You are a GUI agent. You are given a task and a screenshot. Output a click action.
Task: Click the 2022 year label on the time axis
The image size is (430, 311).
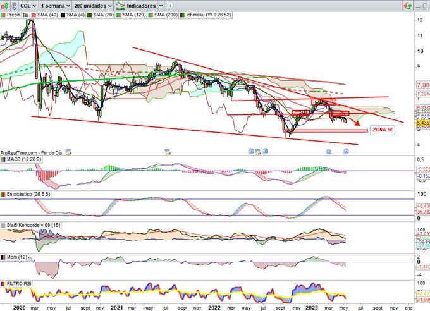coord(214,308)
